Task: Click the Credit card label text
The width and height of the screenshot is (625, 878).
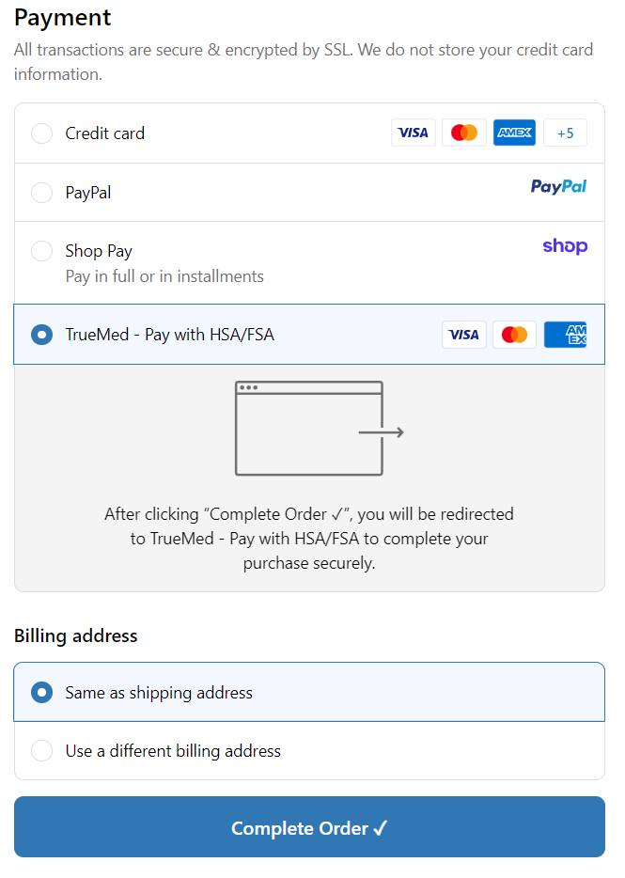Action: pyautogui.click(x=105, y=133)
